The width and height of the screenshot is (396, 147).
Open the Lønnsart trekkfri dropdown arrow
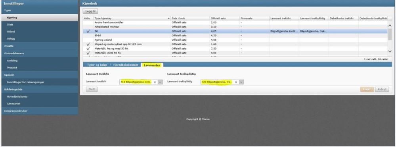click(x=160, y=82)
